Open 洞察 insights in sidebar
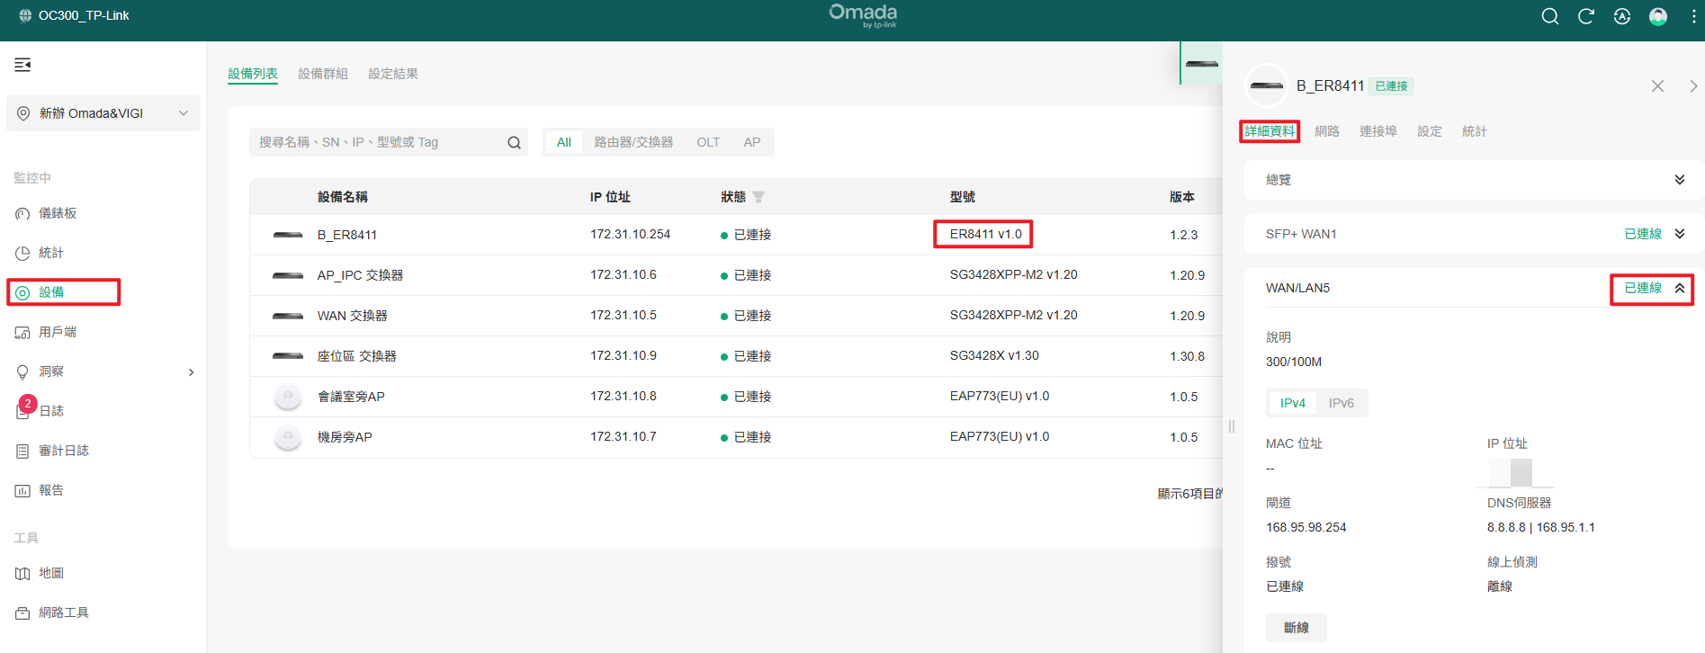 click(x=51, y=371)
